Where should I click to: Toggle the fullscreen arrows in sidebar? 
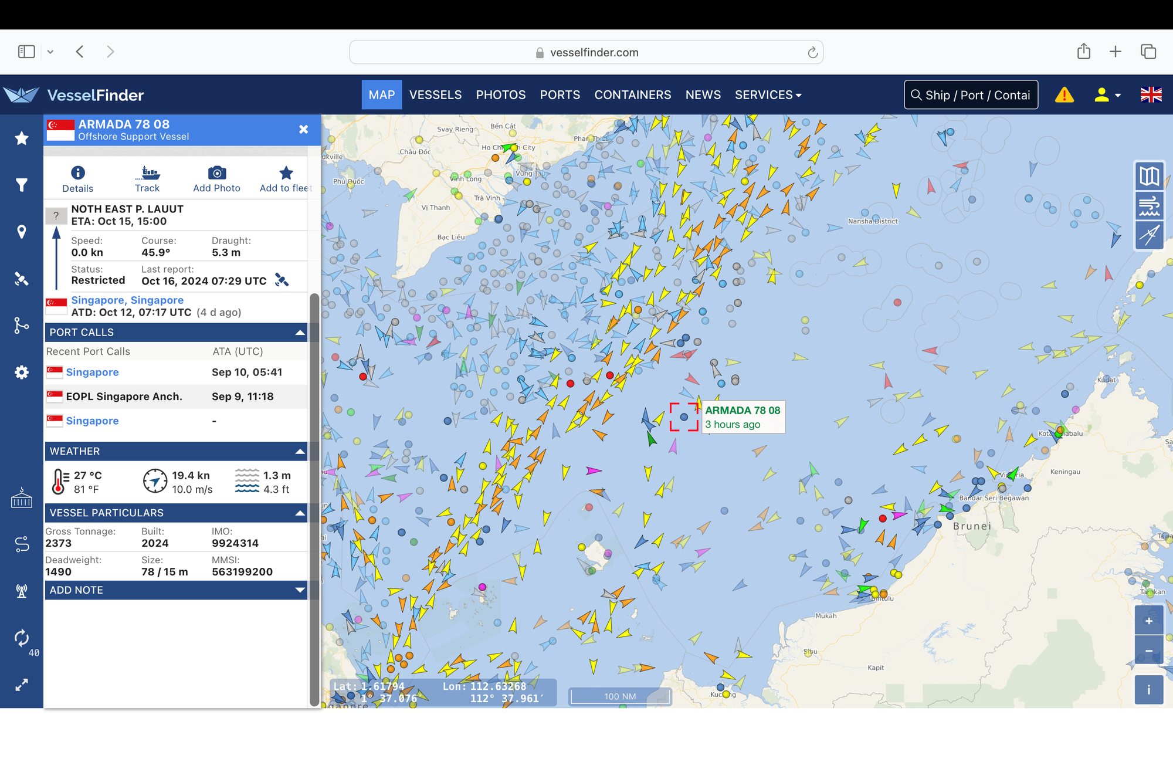click(22, 685)
